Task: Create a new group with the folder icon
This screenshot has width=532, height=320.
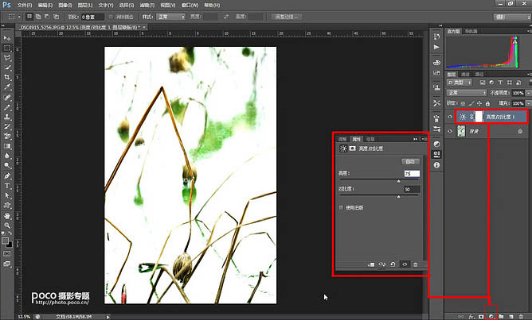Action: click(x=501, y=317)
